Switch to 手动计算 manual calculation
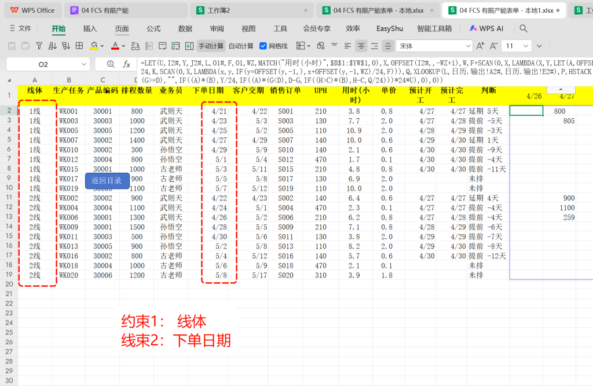This screenshot has width=593, height=386. [211, 46]
